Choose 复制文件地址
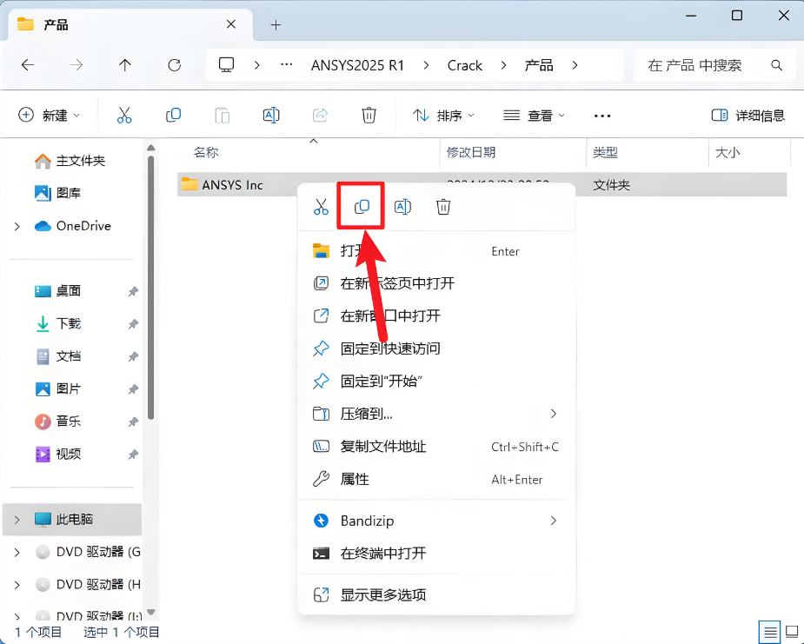Image resolution: width=804 pixels, height=644 pixels. [x=436, y=447]
